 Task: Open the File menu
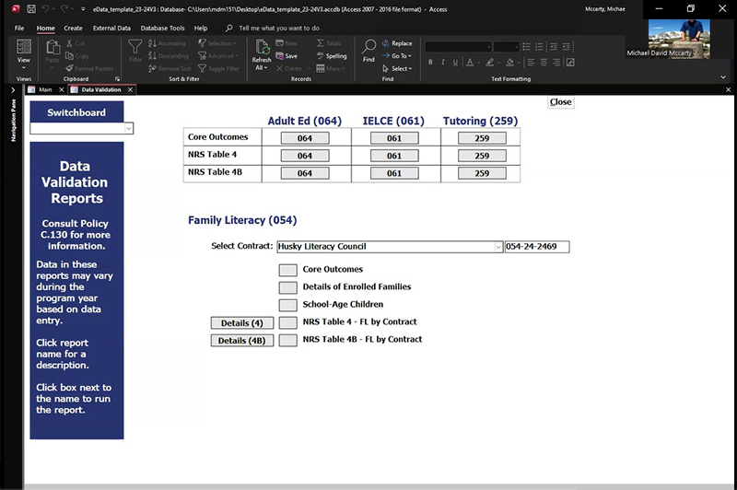coord(19,29)
